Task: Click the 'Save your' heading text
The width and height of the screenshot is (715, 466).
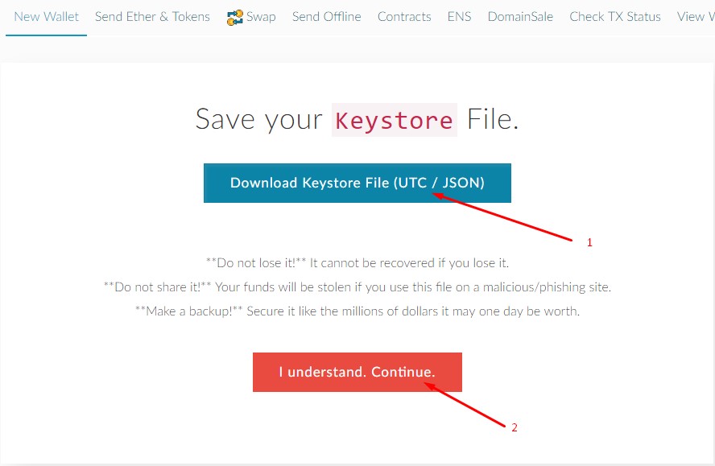Action: (x=258, y=120)
